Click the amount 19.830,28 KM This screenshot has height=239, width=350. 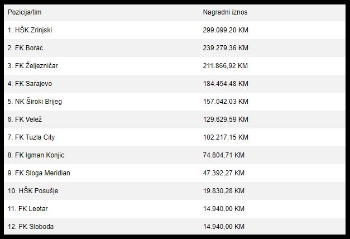[x=224, y=191]
